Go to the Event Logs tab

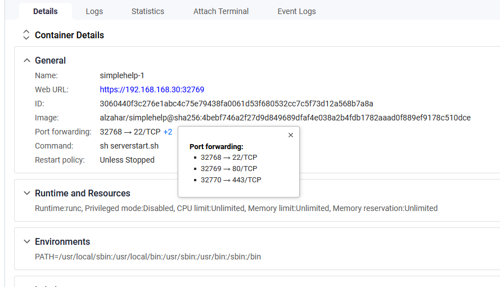pos(296,11)
